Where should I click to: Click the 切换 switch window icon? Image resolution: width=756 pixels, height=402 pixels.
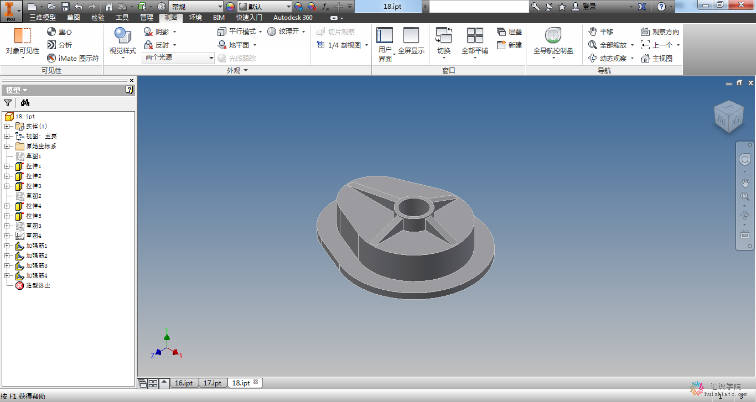[444, 35]
